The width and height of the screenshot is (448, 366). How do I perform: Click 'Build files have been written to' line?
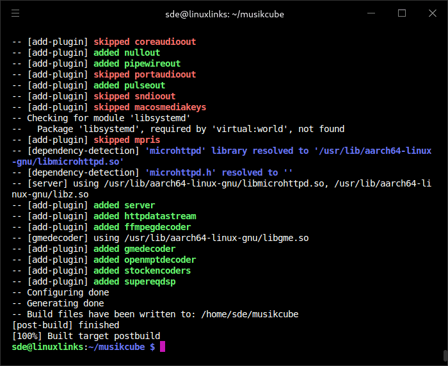[155, 314]
